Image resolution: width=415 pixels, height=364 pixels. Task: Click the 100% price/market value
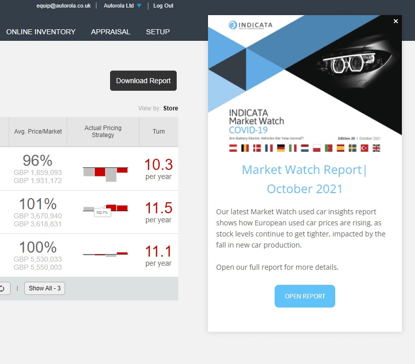(38, 247)
